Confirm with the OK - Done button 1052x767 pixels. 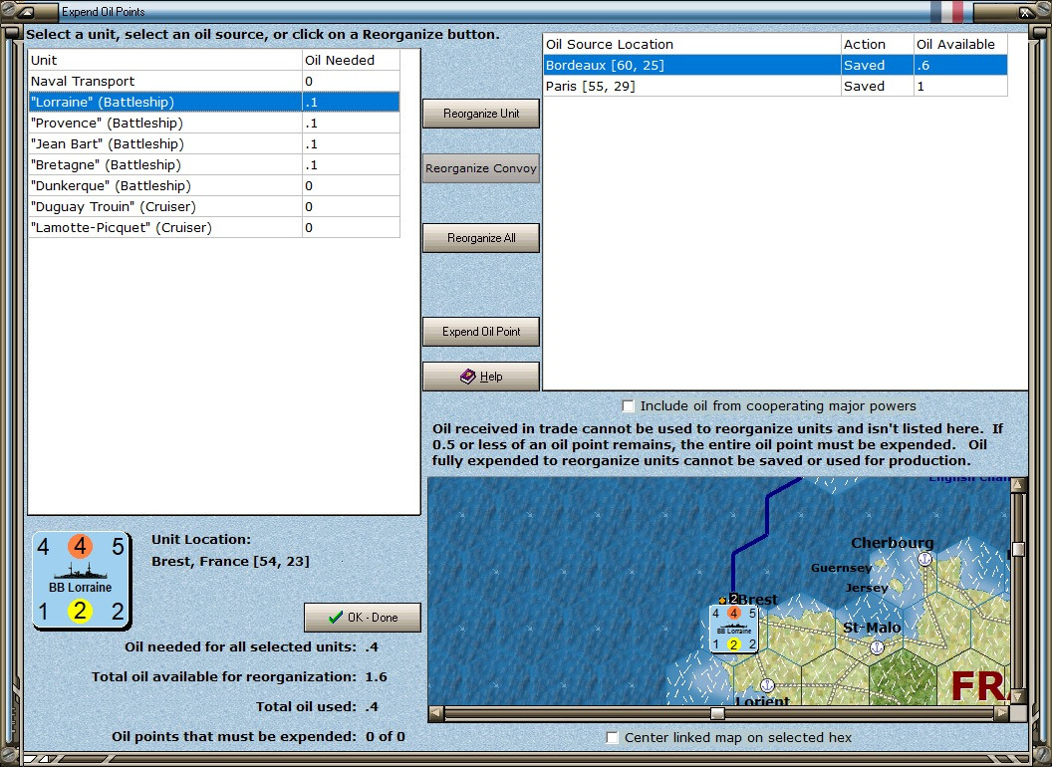click(x=363, y=618)
